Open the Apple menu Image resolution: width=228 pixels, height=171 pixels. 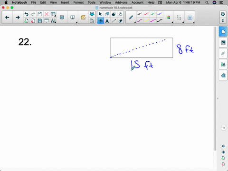coord(6,2)
